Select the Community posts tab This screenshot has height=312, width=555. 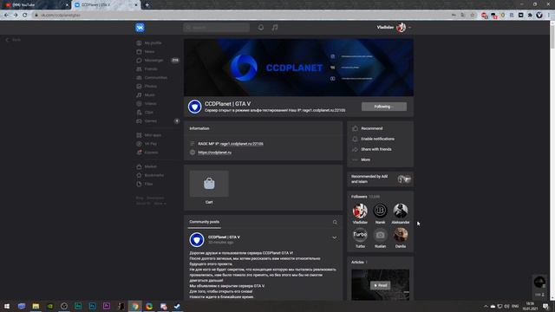tap(205, 222)
